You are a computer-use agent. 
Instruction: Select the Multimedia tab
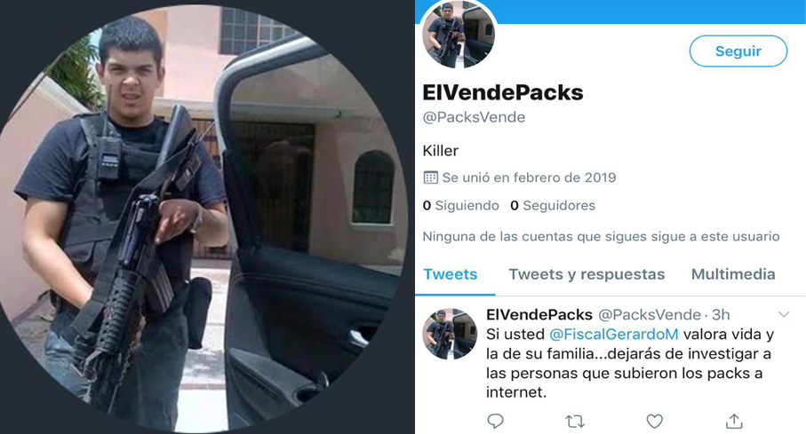(733, 274)
